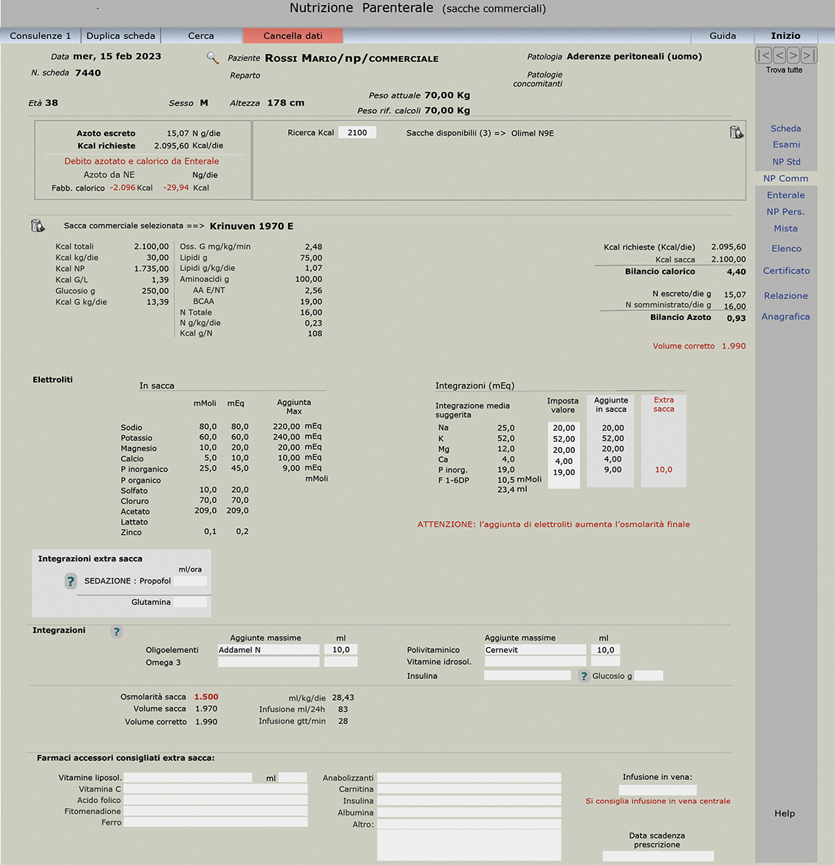
Task: Click the Ca Imposta valore field
Action: [564, 461]
